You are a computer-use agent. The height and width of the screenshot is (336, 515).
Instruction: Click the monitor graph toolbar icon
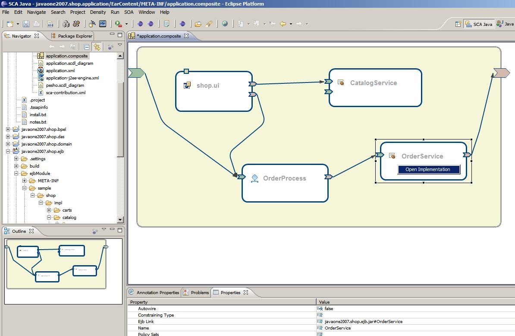click(103, 24)
